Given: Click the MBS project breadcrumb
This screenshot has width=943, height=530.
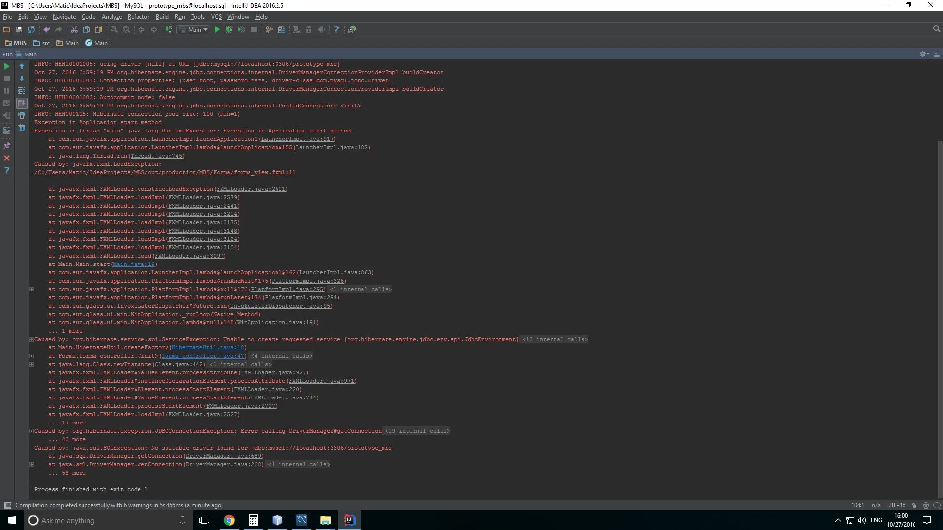Looking at the screenshot, I should (x=16, y=43).
